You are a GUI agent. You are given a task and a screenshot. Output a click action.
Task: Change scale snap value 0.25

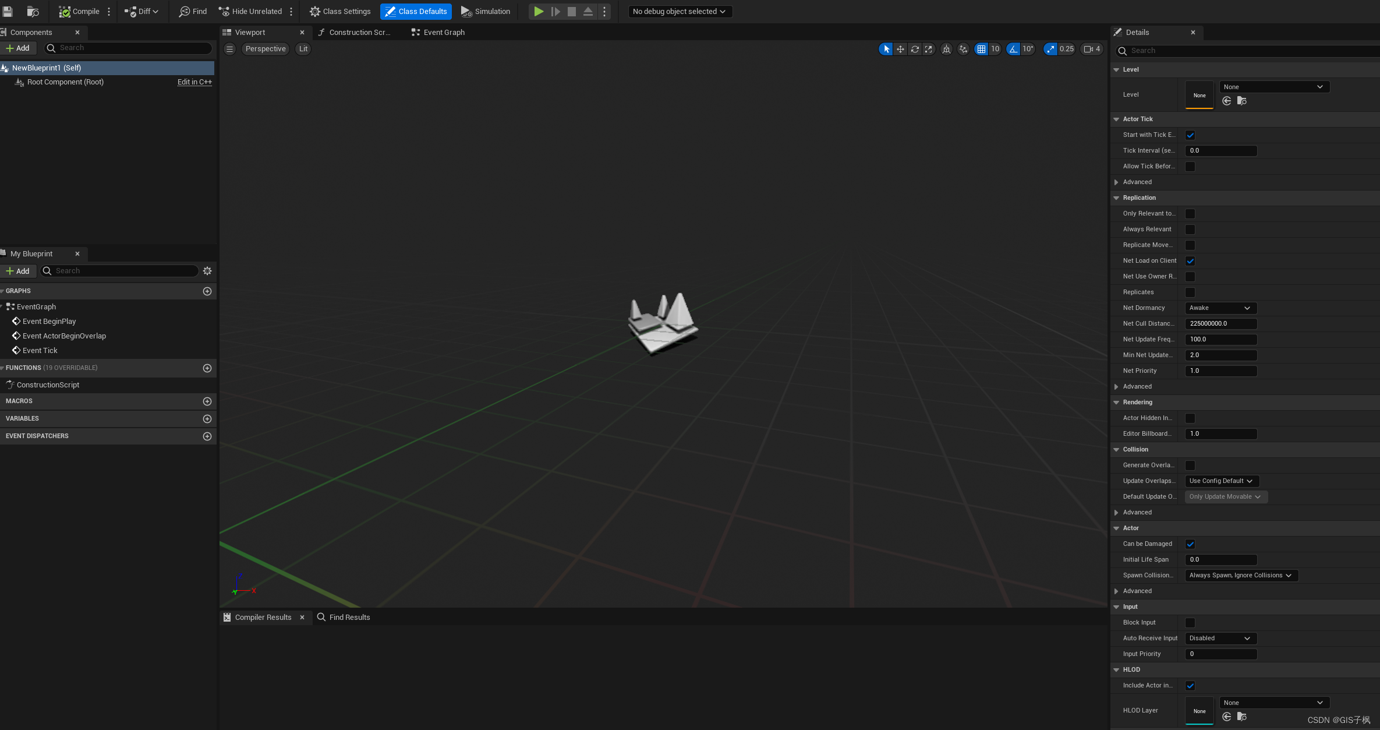pos(1067,49)
